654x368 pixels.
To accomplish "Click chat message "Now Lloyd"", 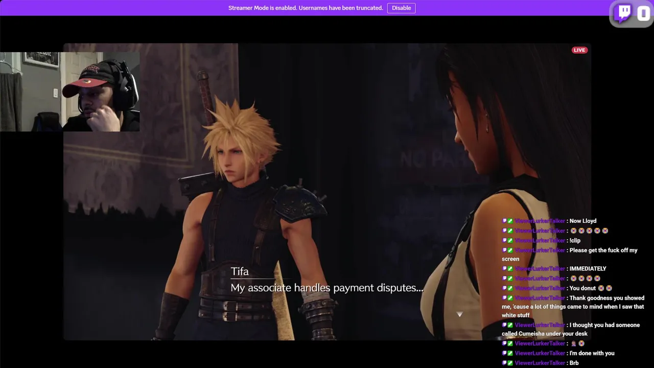I will pos(583,221).
